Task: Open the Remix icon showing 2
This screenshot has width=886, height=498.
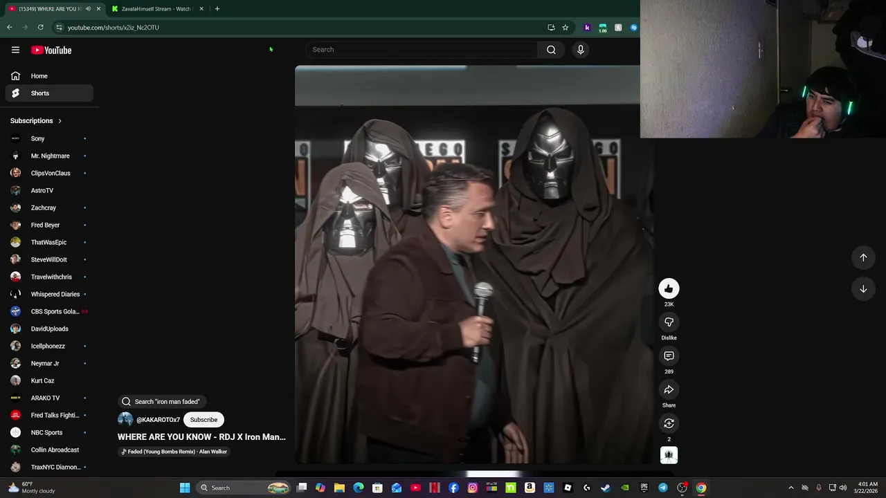Action: 669,423
